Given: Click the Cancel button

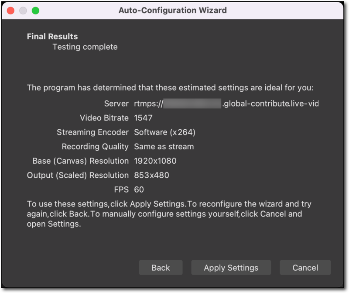Looking at the screenshot, I should [x=305, y=267].
